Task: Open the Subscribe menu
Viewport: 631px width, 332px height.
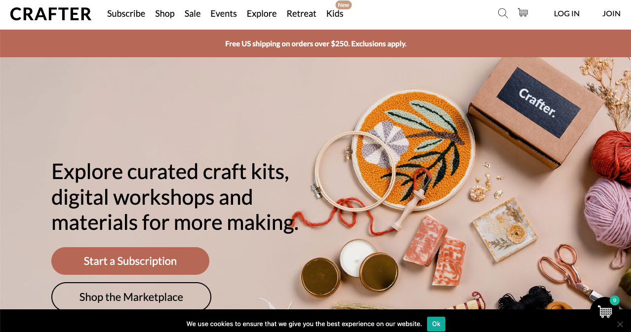Action: point(126,14)
